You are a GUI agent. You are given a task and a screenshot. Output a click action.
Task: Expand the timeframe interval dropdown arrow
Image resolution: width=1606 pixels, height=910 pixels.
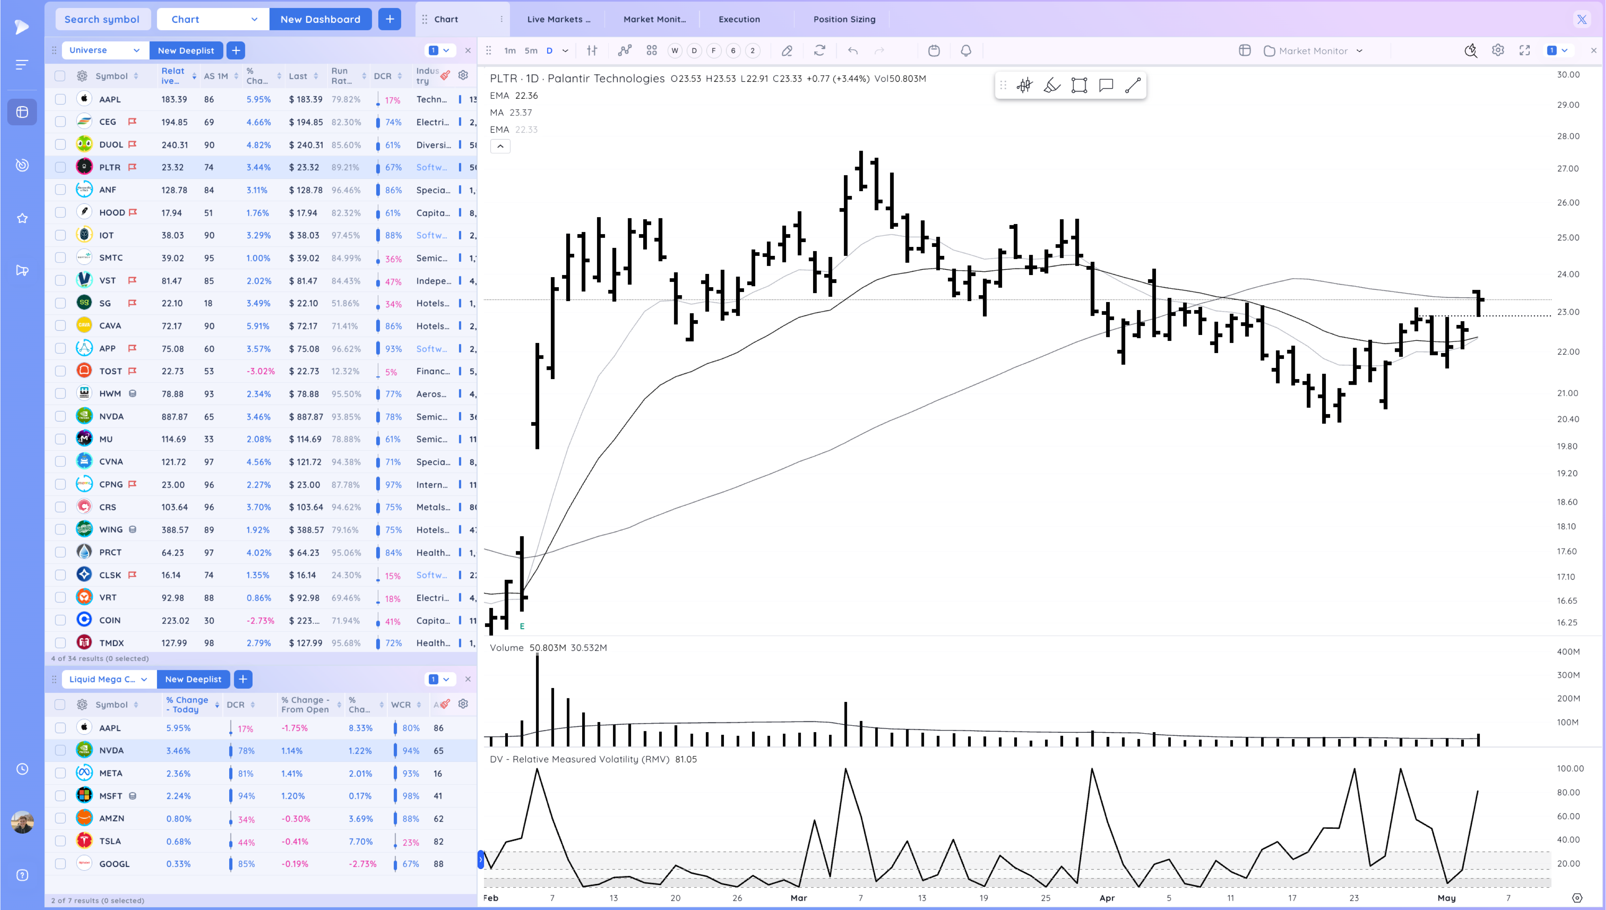click(x=565, y=51)
